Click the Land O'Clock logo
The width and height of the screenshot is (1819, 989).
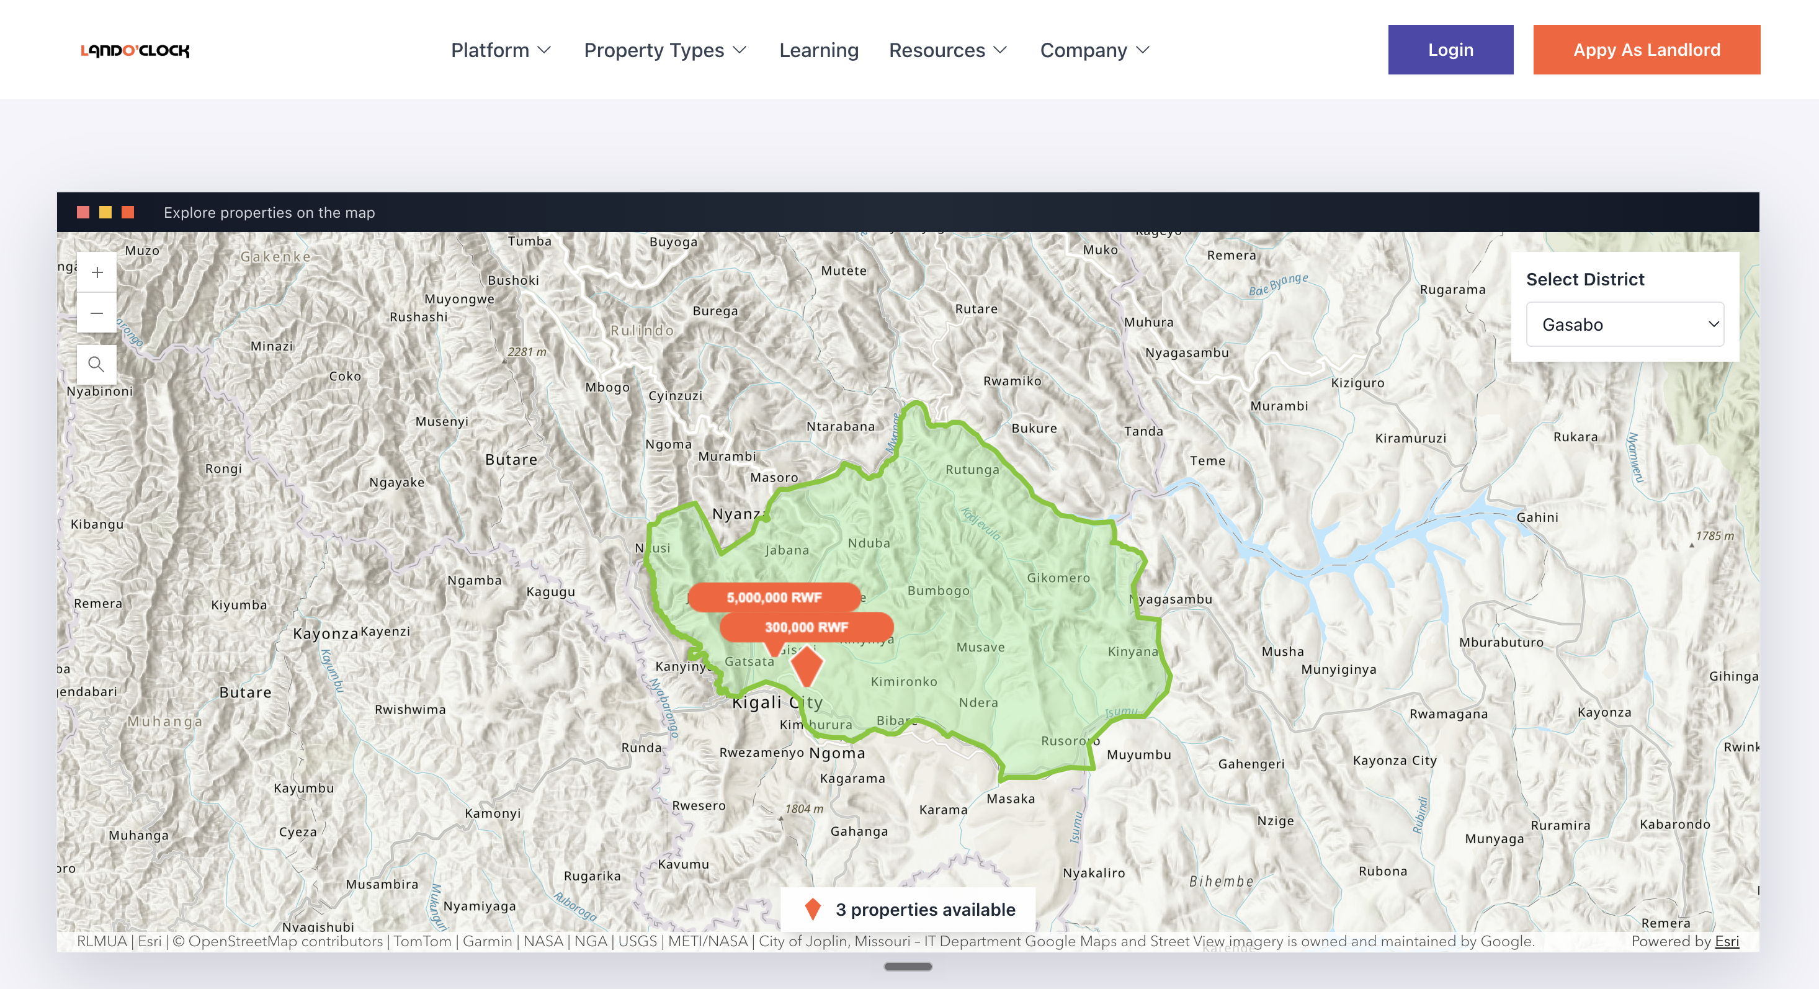135,50
